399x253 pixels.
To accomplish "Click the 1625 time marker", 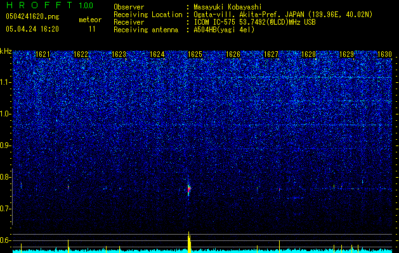I will [x=195, y=54].
